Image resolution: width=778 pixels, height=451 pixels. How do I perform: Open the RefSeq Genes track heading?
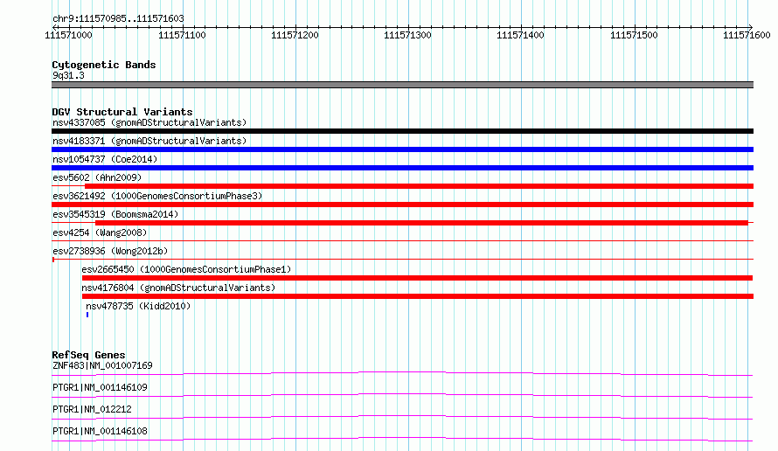tap(88, 355)
